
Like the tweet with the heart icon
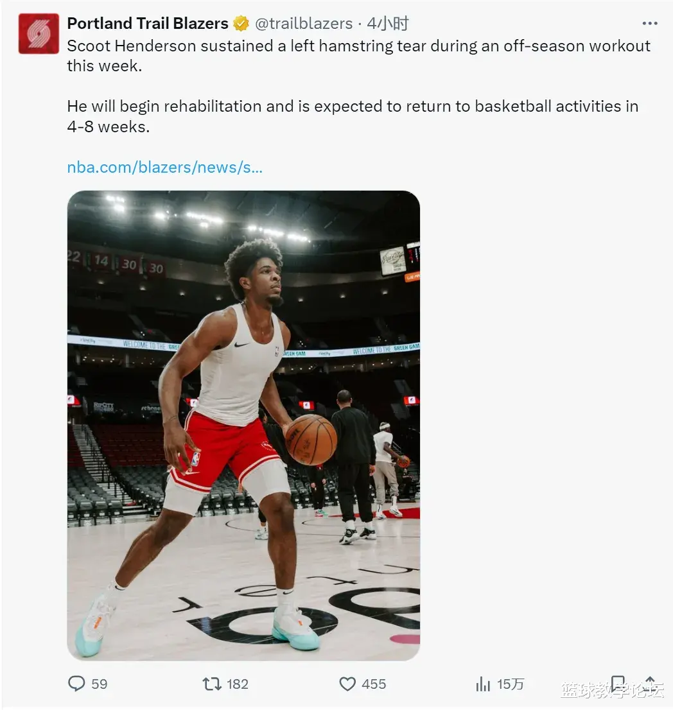pos(347,684)
